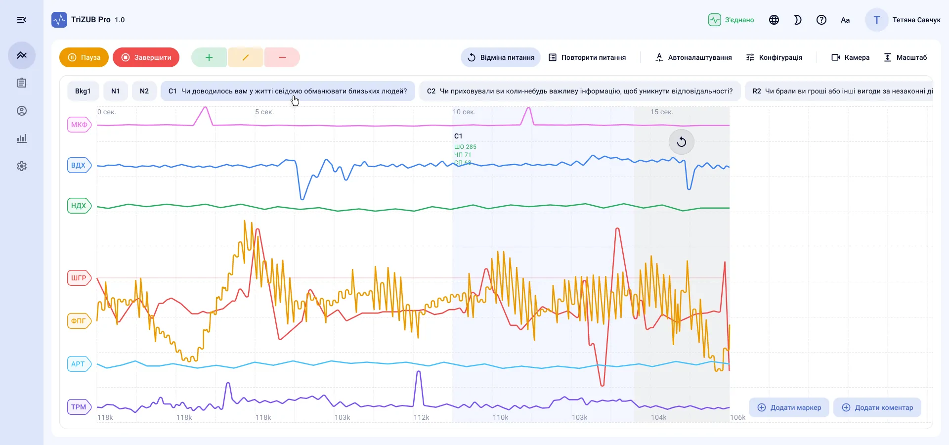Open the settings gear in sidebar

(22, 166)
